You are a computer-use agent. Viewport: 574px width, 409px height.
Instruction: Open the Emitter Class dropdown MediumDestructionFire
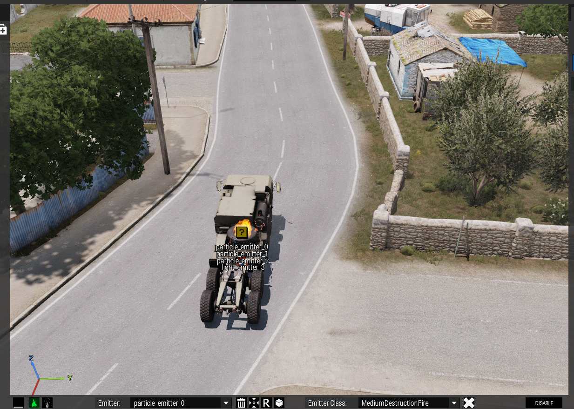tap(409, 403)
